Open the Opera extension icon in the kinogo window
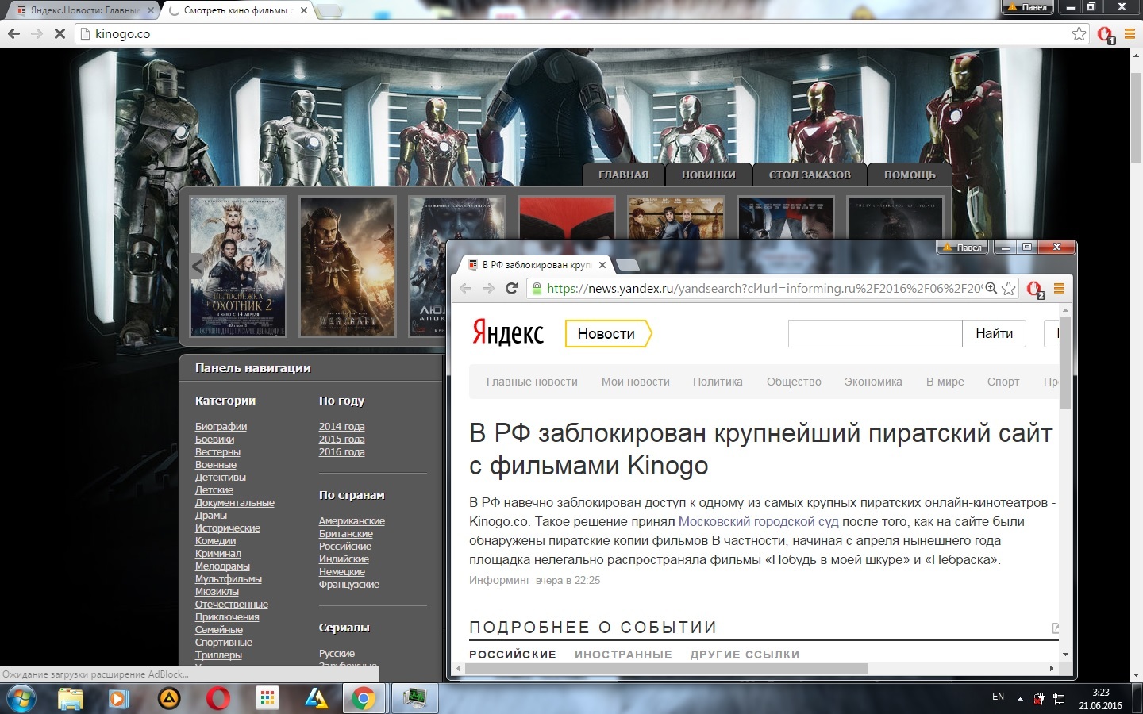Viewport: 1143px width, 714px height. 1106,35
